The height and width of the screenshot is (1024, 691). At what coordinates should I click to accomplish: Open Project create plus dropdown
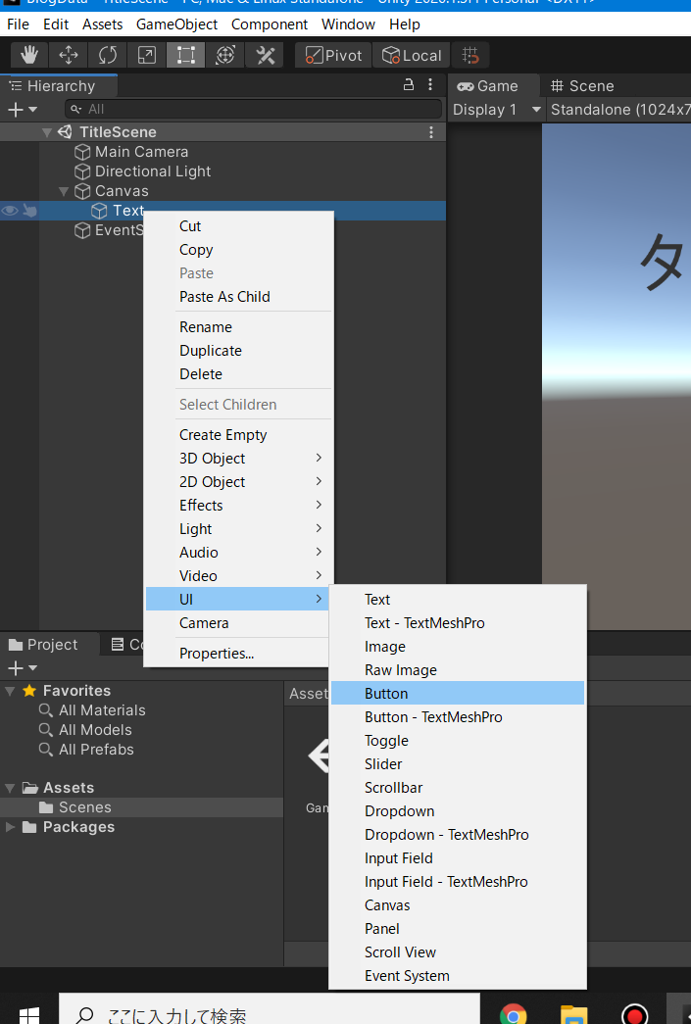coord(23,668)
